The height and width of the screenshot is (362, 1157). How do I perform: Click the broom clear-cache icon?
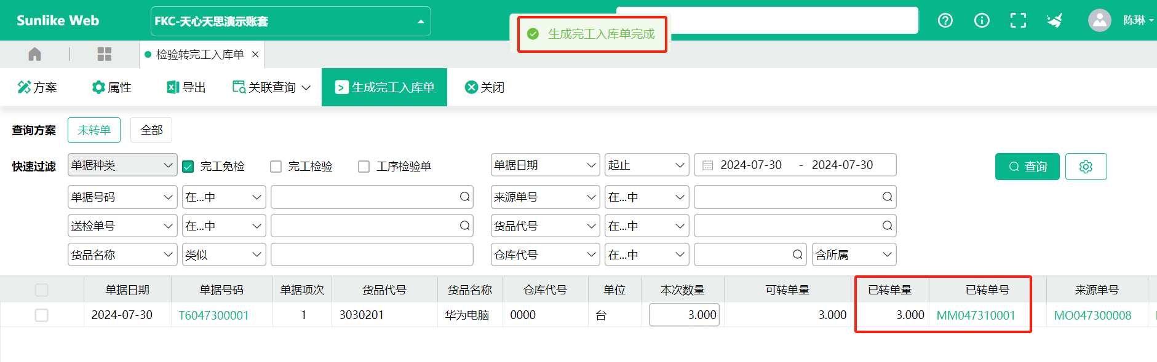click(1055, 21)
